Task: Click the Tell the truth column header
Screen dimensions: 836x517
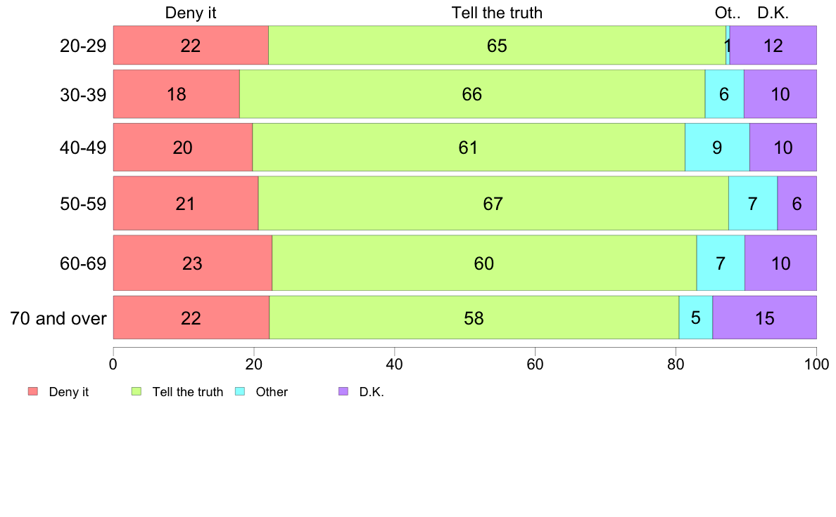Action: tap(497, 13)
